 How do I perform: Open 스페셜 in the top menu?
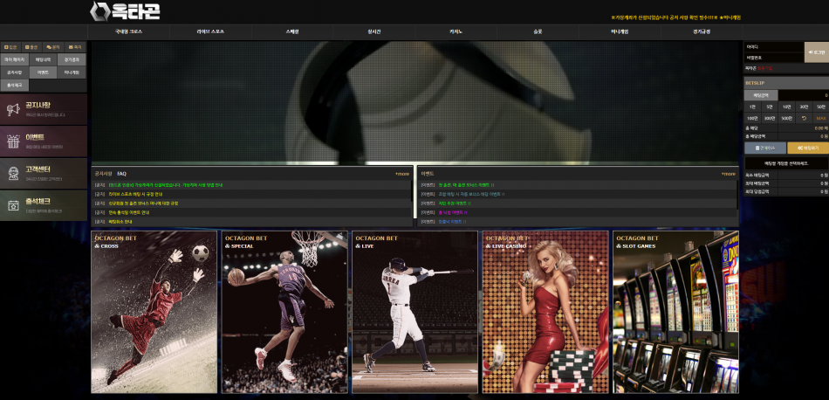click(x=291, y=31)
